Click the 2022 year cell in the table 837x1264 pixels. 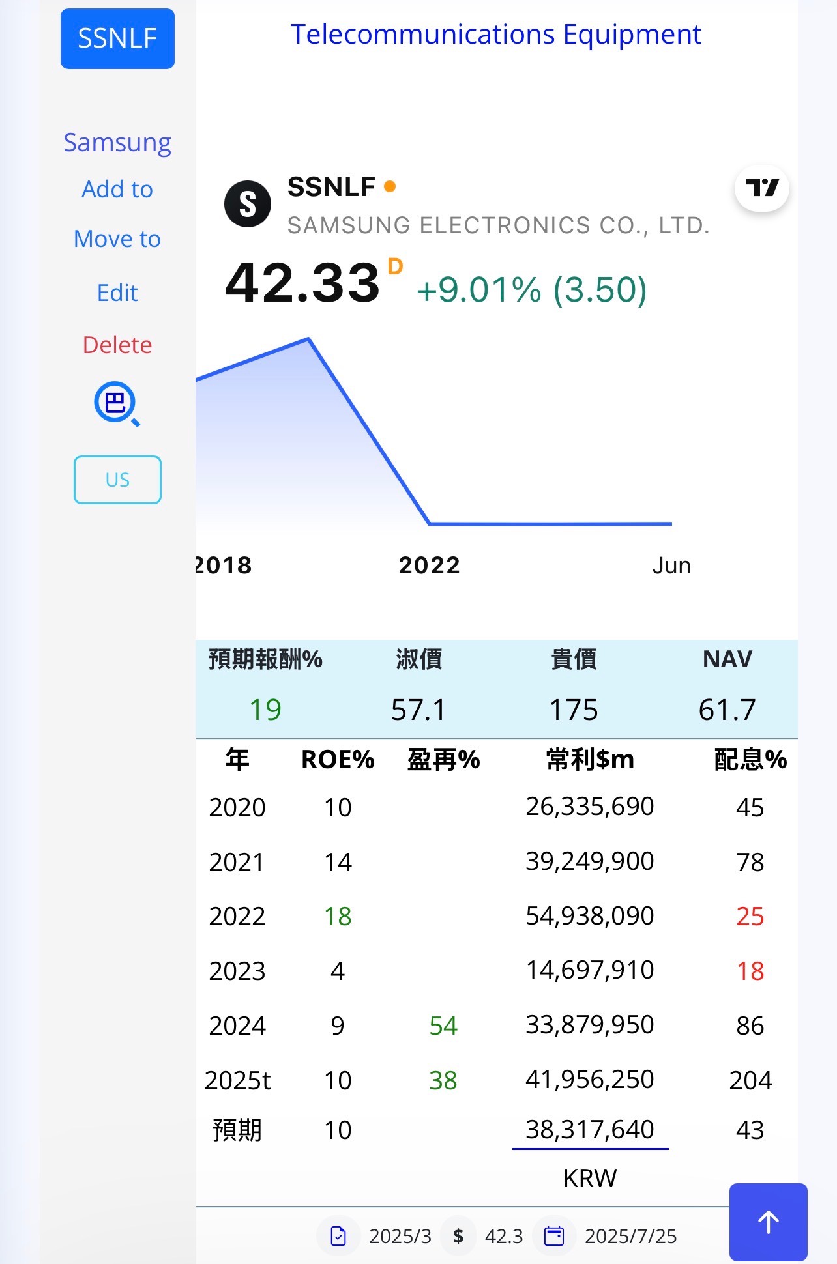point(237,917)
